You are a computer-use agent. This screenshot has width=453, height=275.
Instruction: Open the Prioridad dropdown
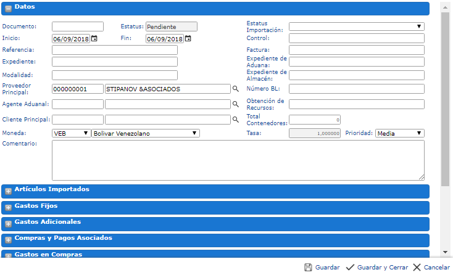(399, 133)
